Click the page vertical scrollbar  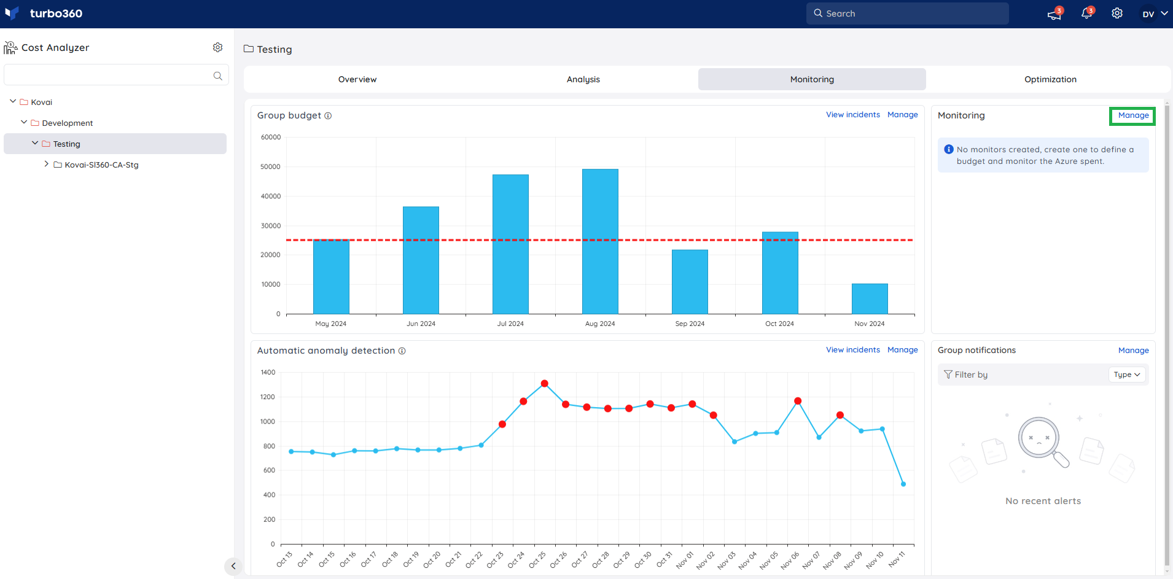(x=1167, y=336)
